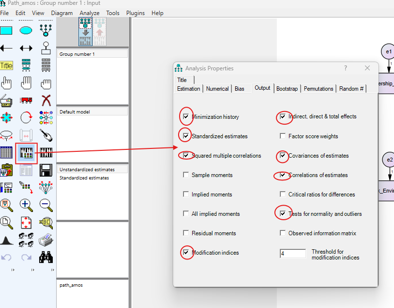This screenshot has height=308, width=394.
Task: Open the Plugins menu
Action: [135, 13]
